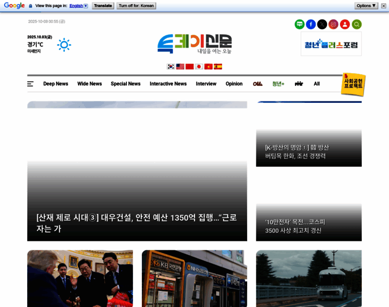This screenshot has height=307, width=389.
Task: Choose the Vietnamese flag language
Action: click(208, 67)
